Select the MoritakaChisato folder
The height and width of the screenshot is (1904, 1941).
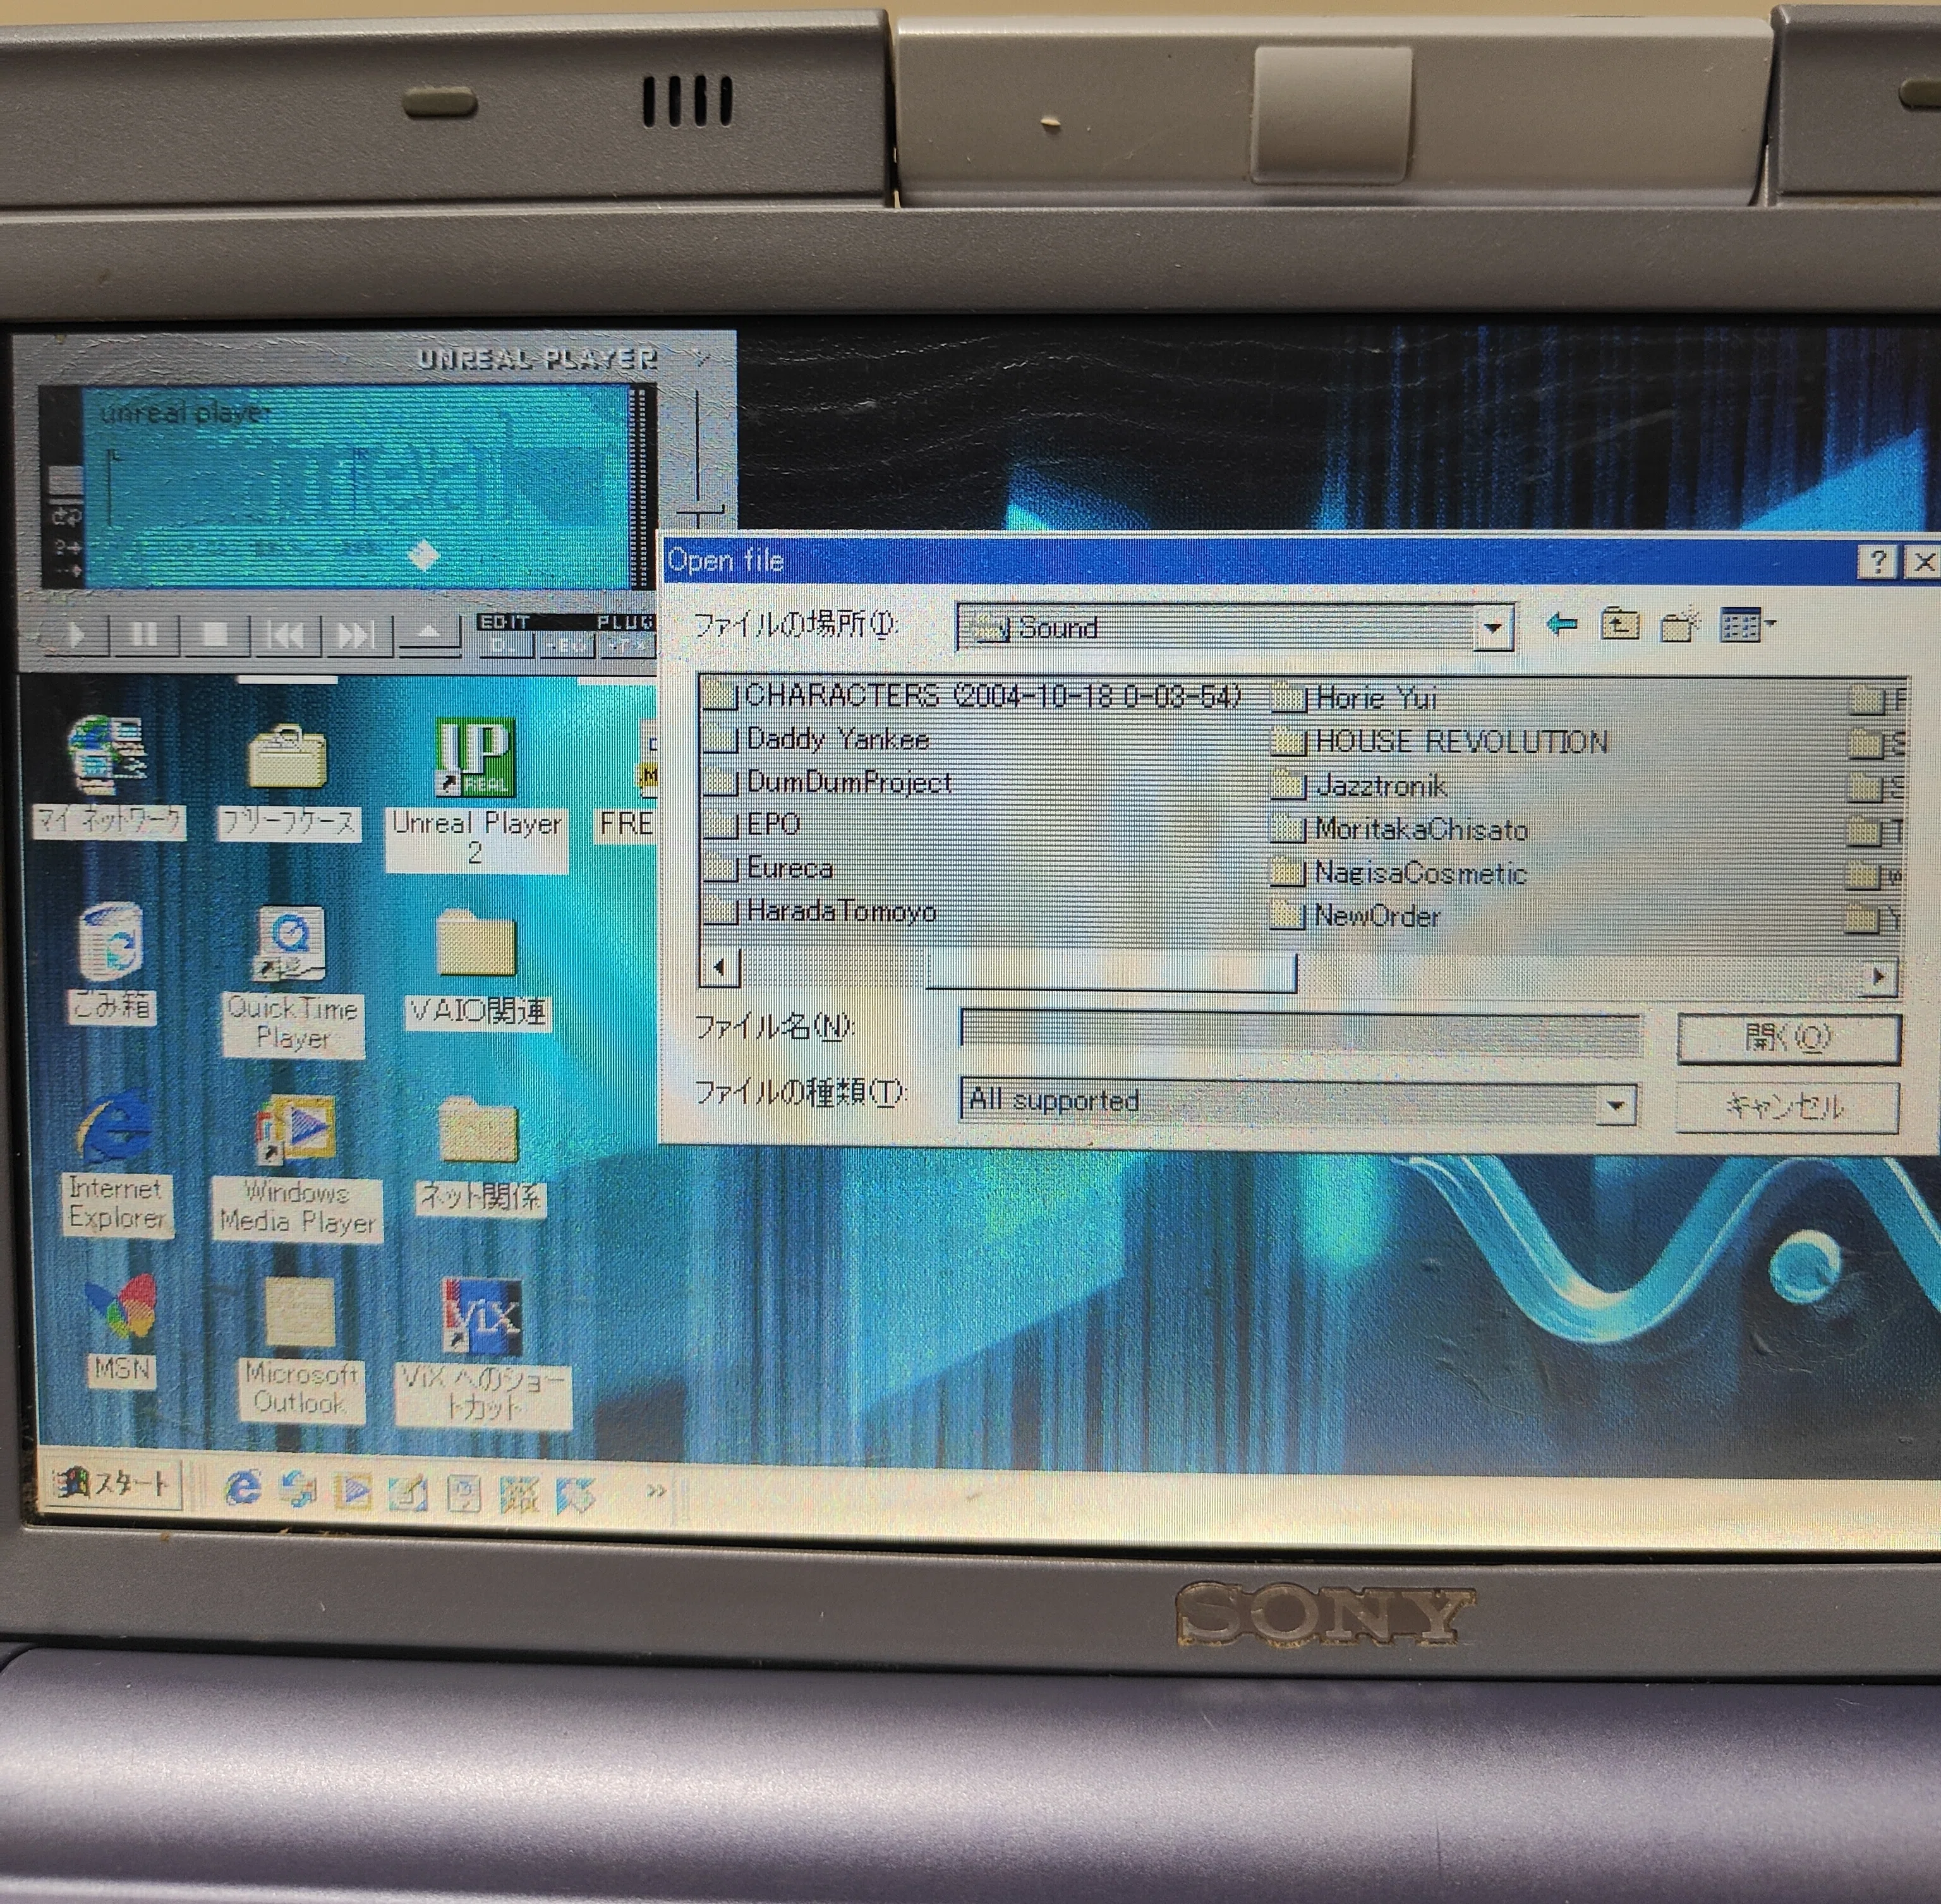coord(1400,829)
